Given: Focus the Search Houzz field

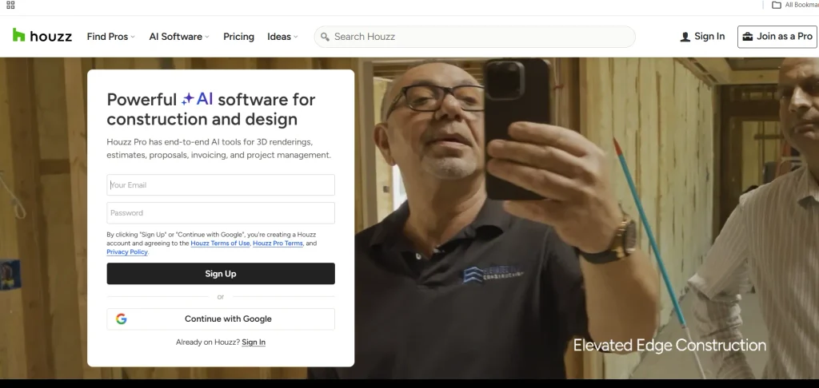Looking at the screenshot, I should point(474,37).
